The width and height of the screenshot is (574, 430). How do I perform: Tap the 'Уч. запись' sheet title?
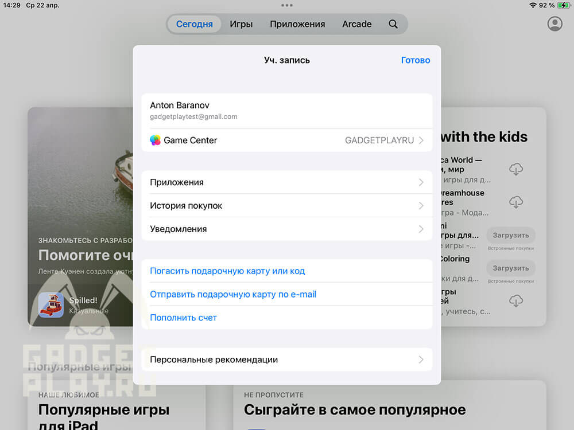tap(287, 60)
